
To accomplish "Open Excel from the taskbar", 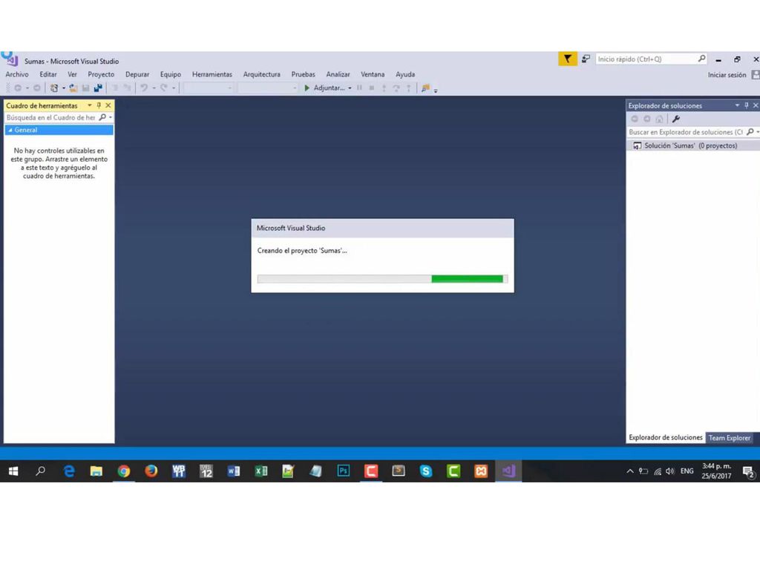I will 261,471.
